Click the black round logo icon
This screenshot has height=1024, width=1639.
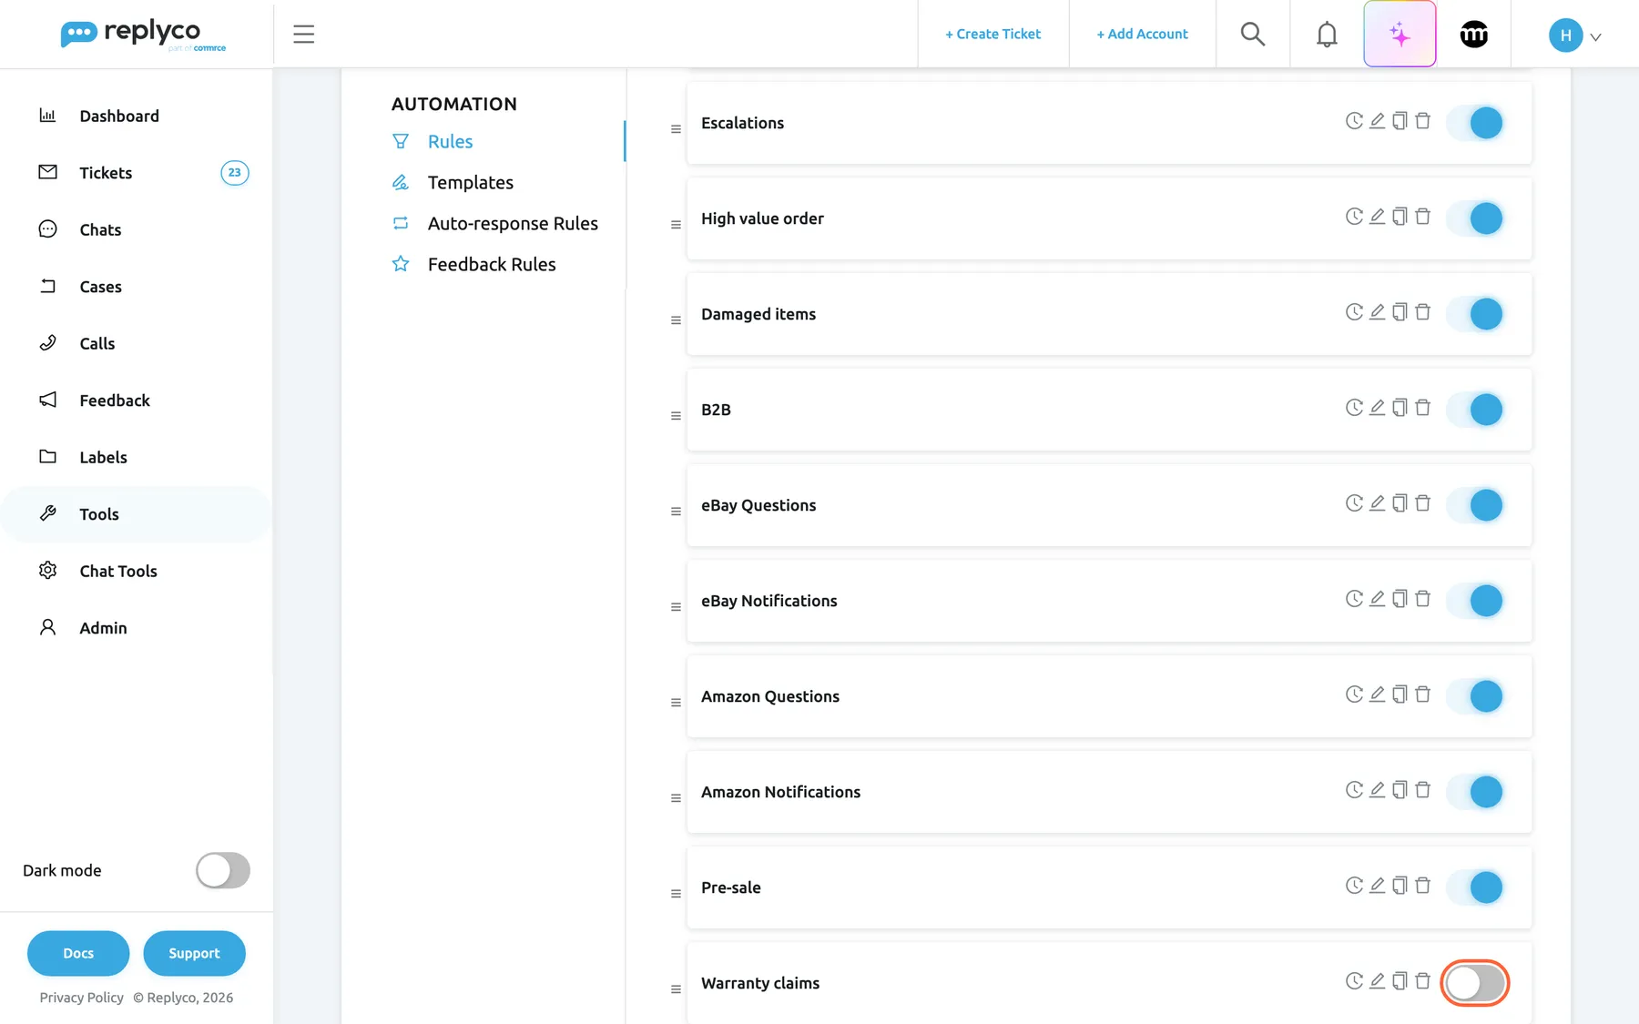(x=1474, y=35)
